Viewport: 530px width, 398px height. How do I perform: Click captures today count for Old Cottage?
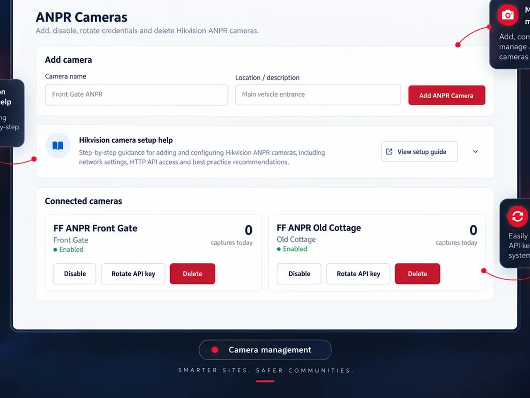473,230
